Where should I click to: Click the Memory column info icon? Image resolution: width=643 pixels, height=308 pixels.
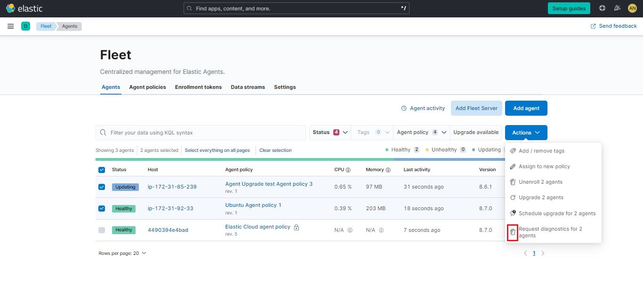pyautogui.click(x=387, y=169)
